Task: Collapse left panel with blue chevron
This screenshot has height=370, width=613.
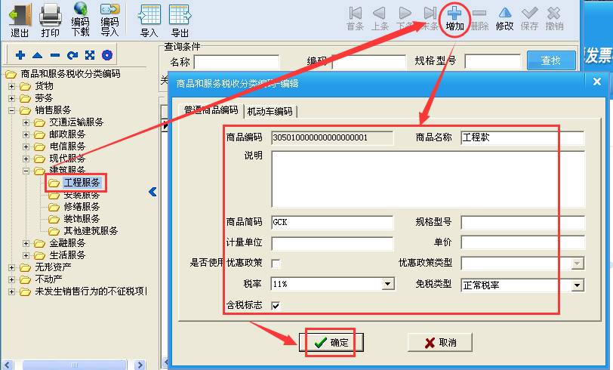Action: 152,192
